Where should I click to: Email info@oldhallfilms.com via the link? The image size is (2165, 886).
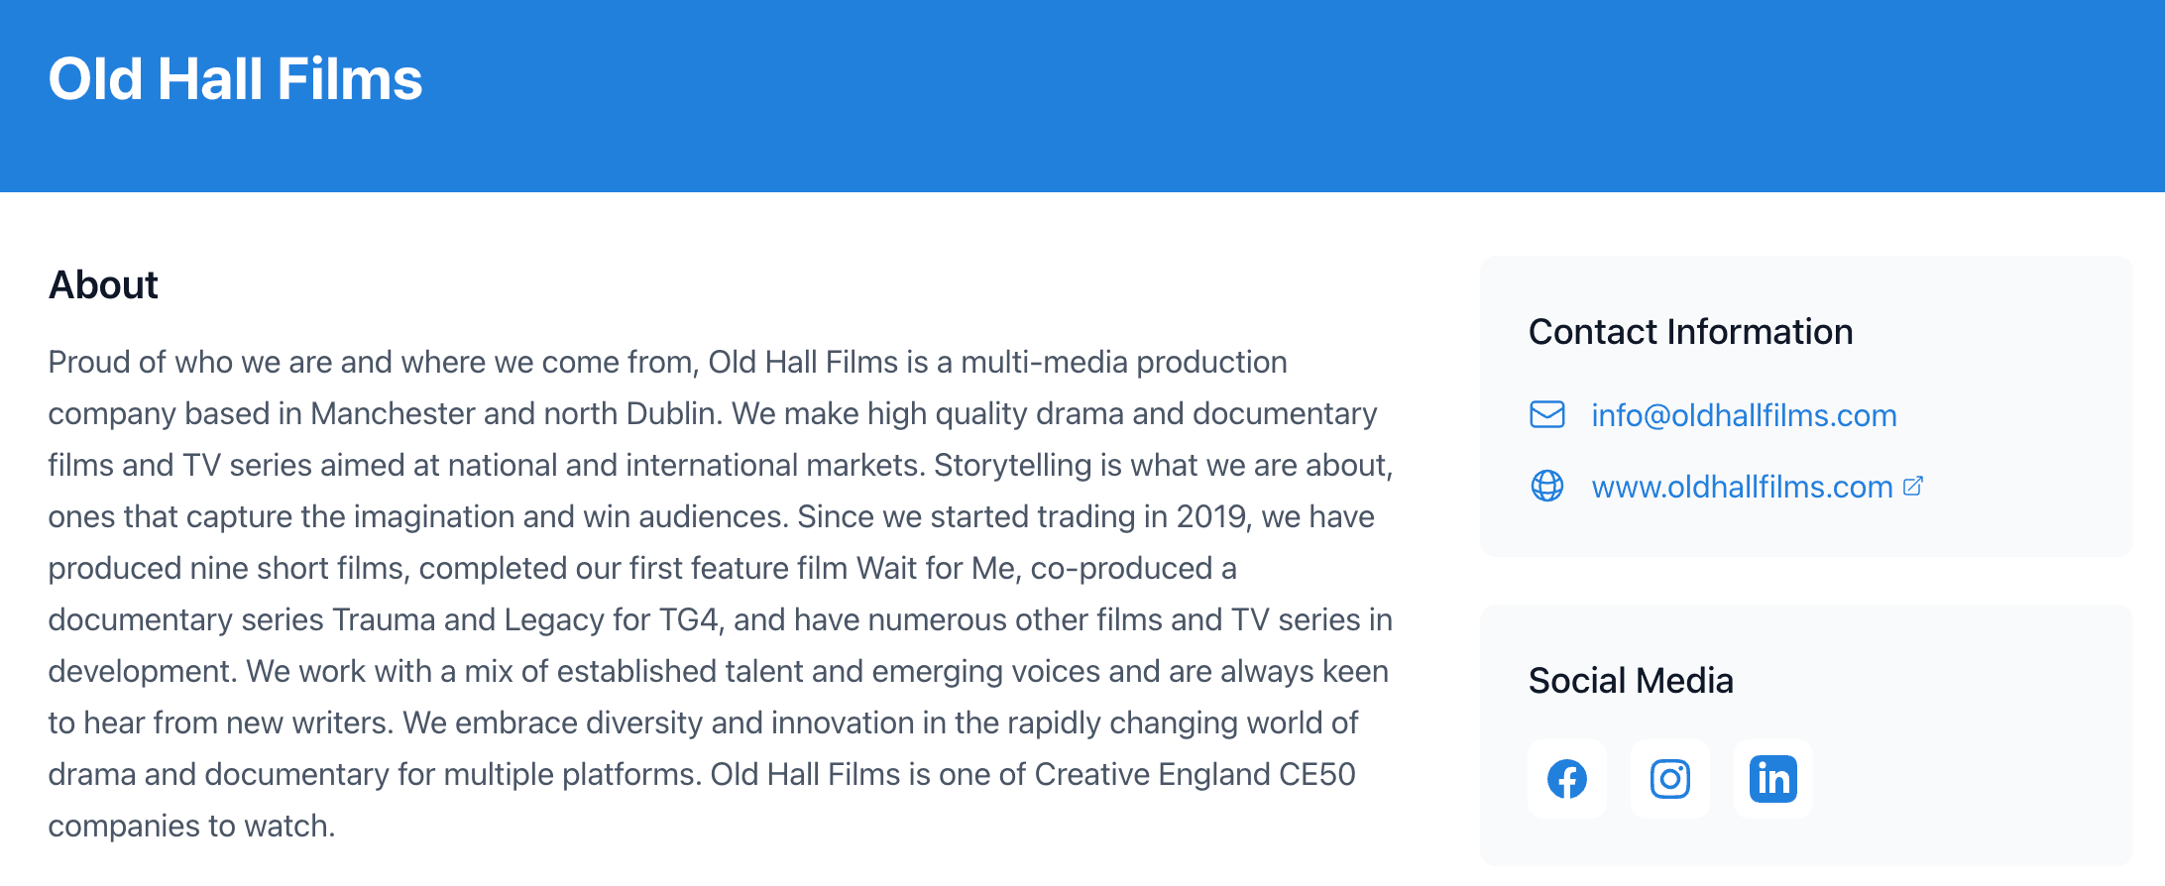(1743, 415)
